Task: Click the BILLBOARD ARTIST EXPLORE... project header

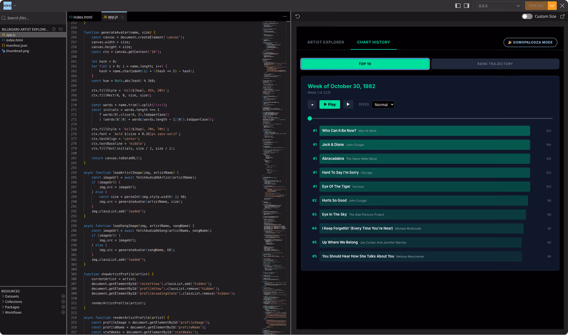Action: [x=25, y=29]
